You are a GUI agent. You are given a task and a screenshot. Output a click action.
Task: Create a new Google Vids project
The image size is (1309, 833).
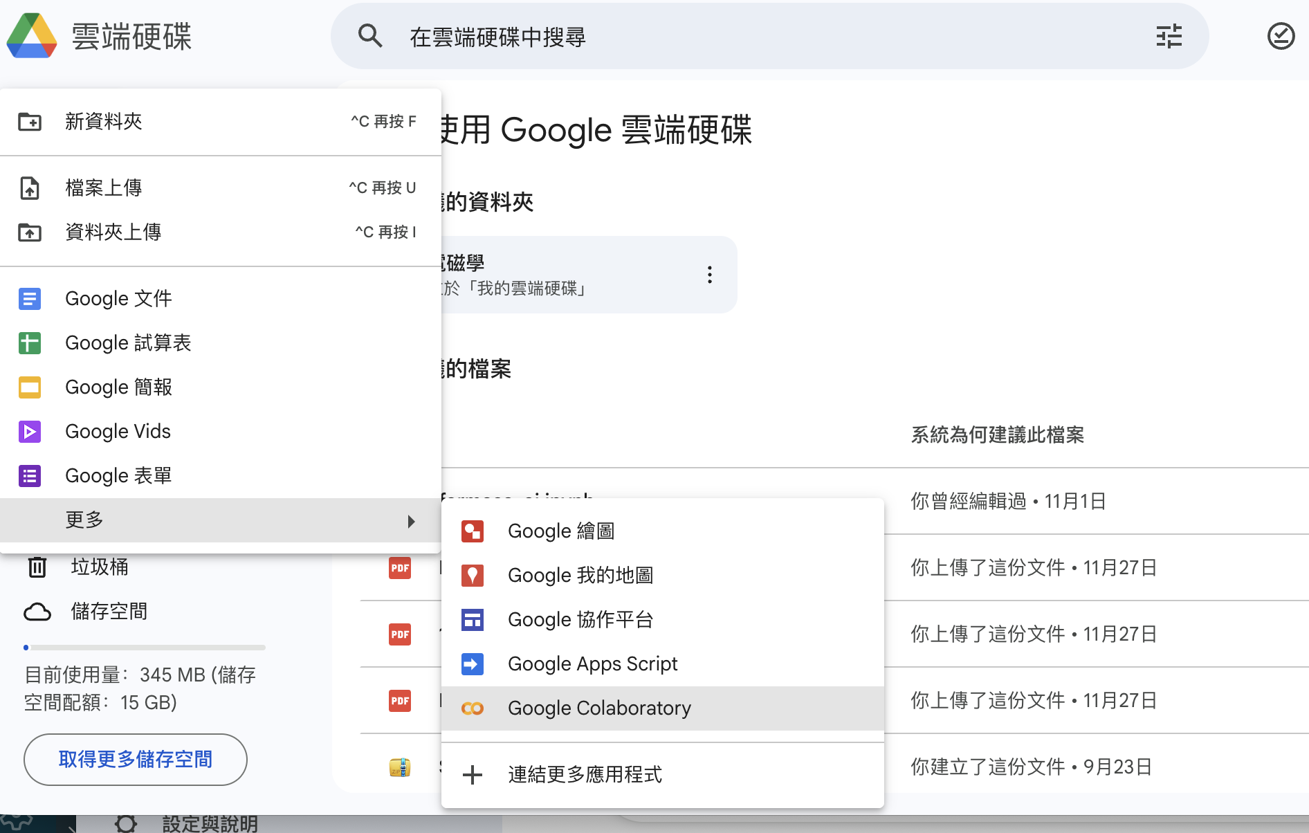(x=118, y=431)
